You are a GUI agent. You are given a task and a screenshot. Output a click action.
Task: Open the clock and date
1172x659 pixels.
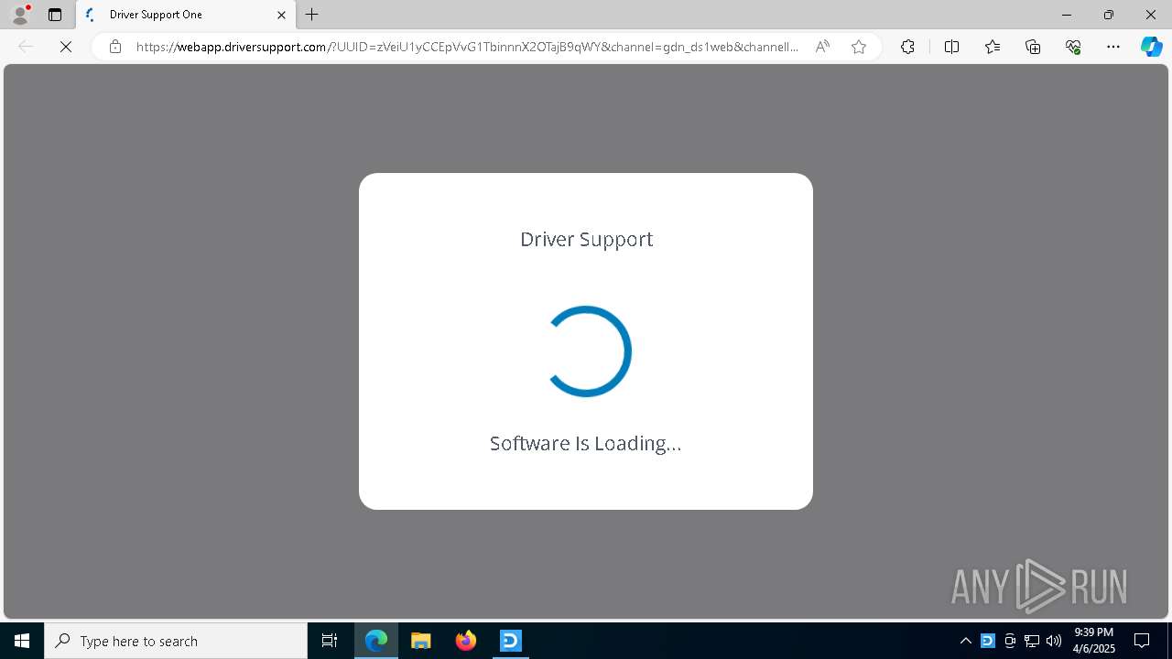tap(1093, 641)
